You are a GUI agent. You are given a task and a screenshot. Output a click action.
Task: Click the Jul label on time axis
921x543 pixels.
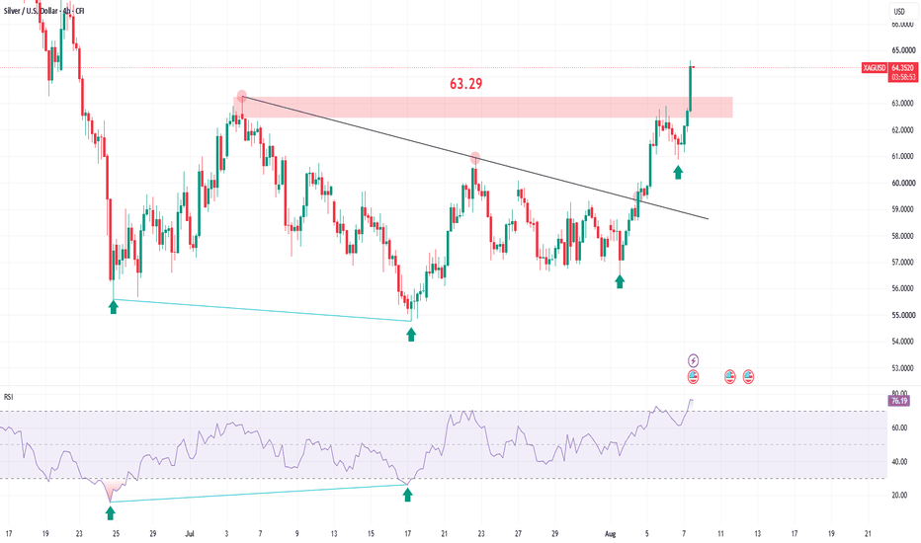[x=189, y=534]
